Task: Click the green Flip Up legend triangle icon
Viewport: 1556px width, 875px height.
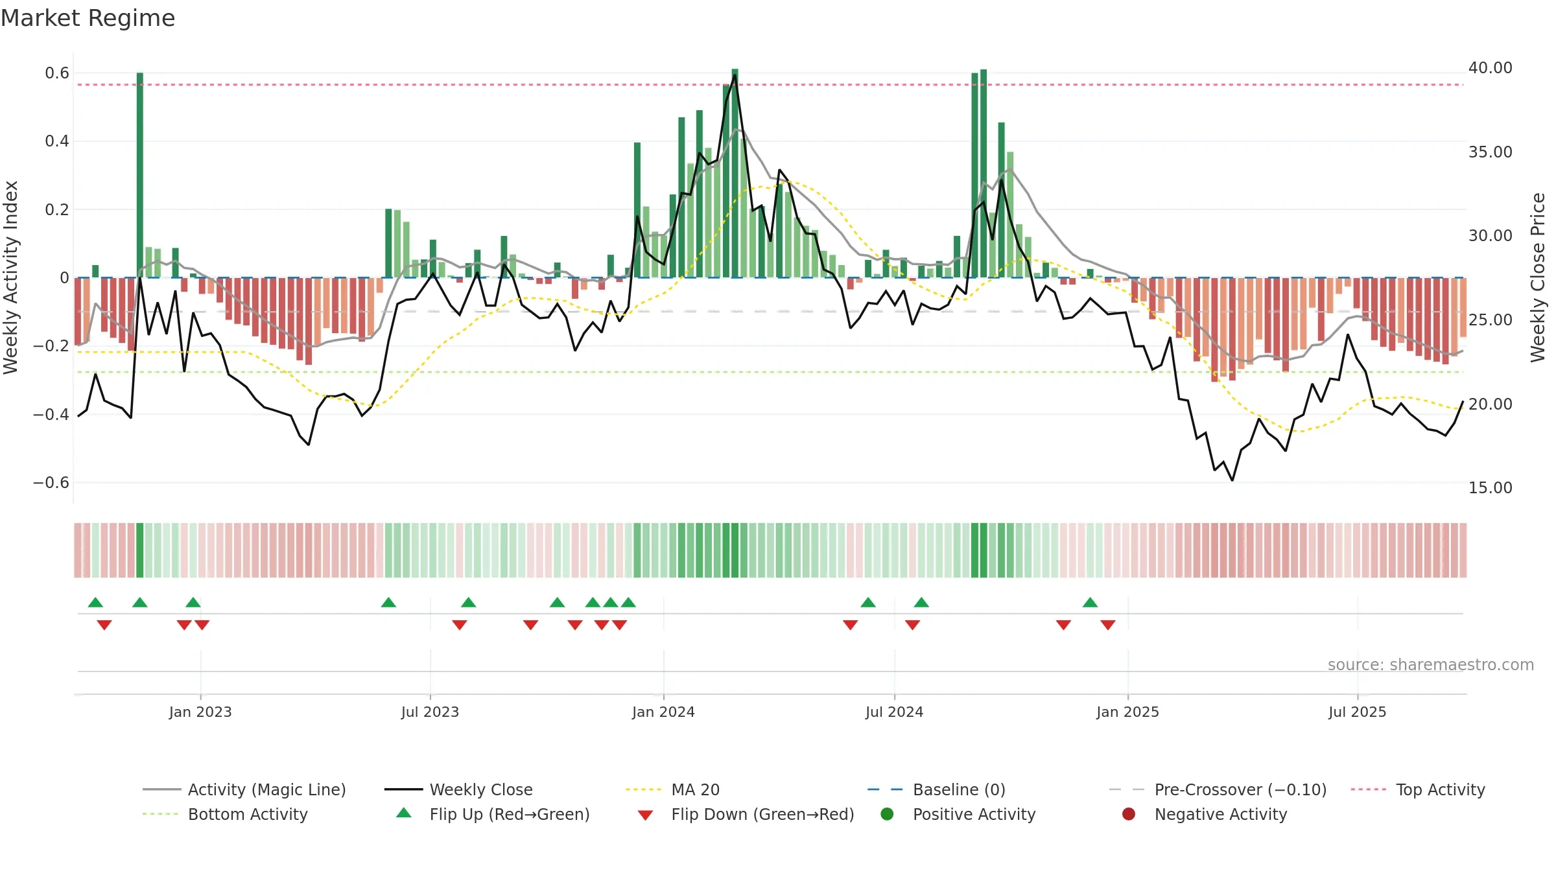Action: (404, 813)
